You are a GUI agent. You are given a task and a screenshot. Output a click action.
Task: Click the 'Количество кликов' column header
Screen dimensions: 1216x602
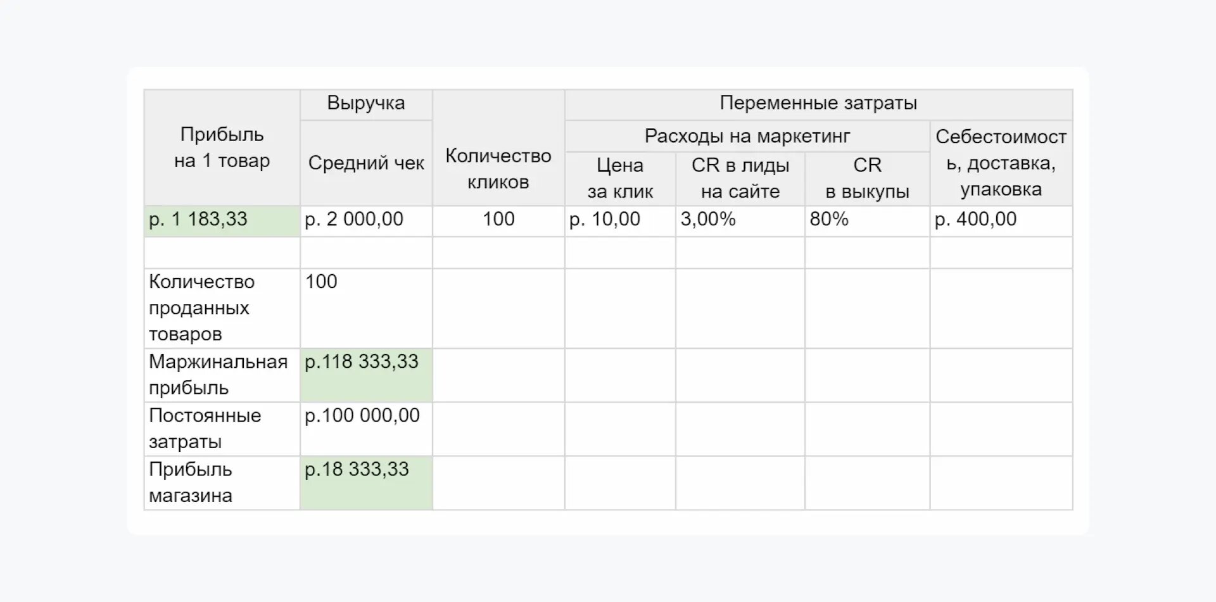click(498, 169)
